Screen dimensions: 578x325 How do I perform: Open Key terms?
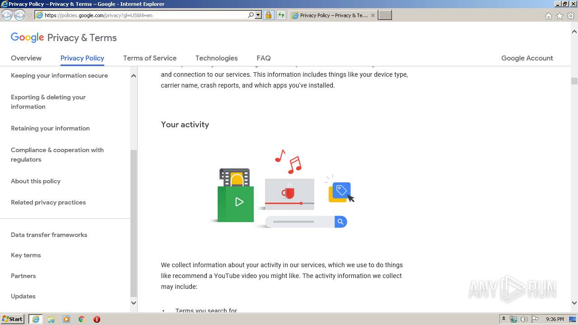click(26, 255)
